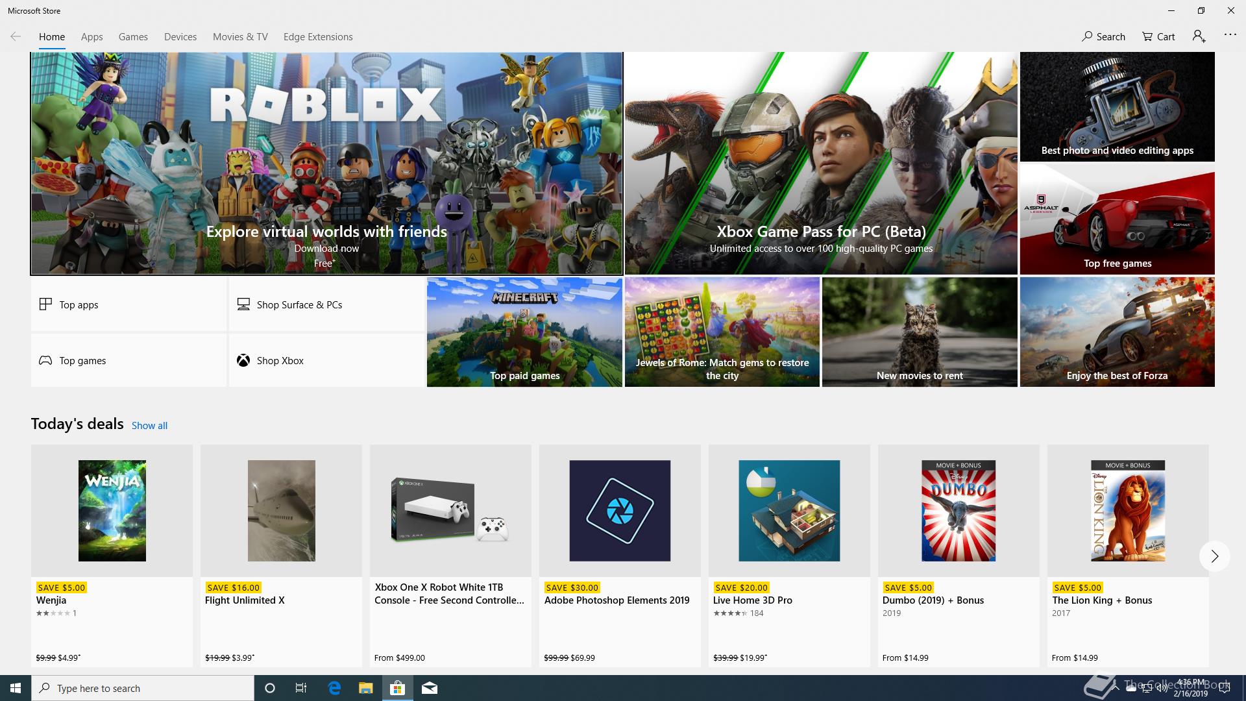Open the Top free games Asphalt tile
The height and width of the screenshot is (701, 1246).
coord(1117,219)
